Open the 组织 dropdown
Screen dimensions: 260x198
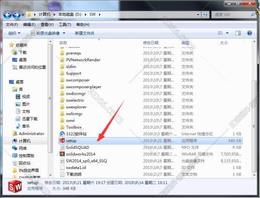(14, 33)
